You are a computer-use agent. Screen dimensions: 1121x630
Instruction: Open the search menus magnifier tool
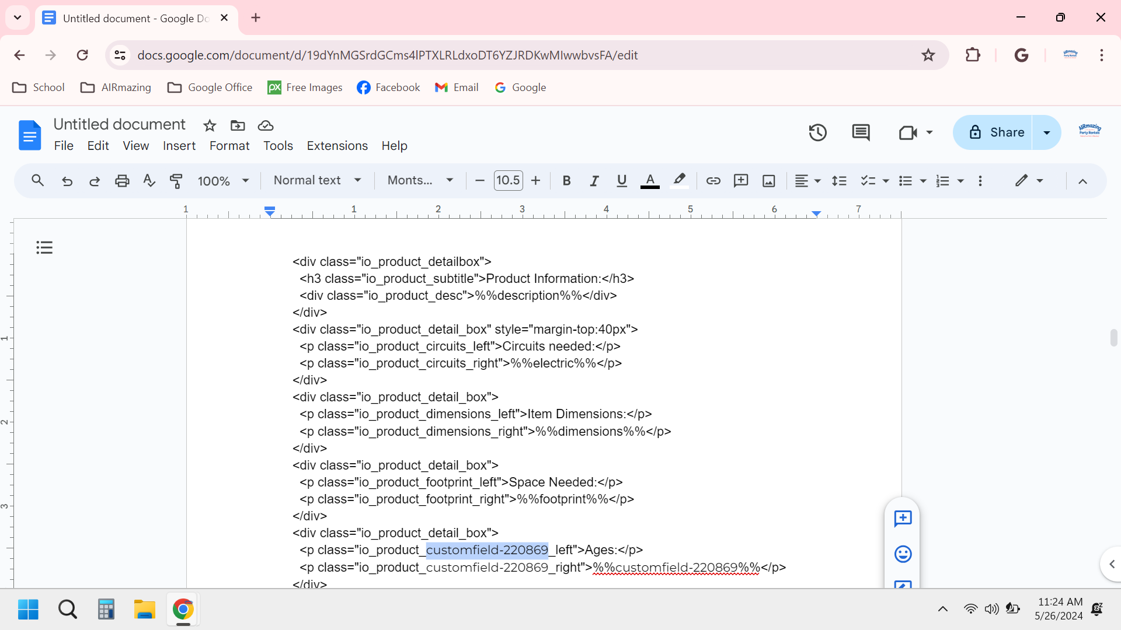pyautogui.click(x=37, y=181)
